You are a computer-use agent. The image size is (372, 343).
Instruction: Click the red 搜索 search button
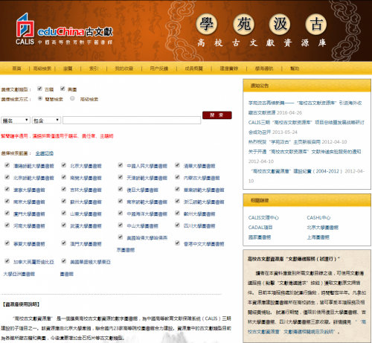pos(217,115)
